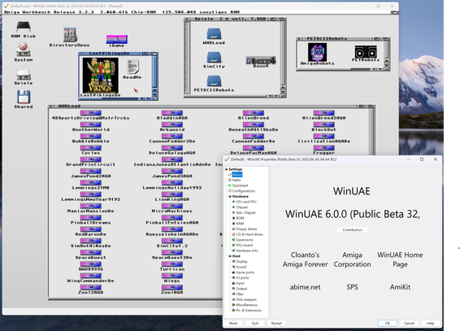Open the WHDLoad drawer in Spiele window
This screenshot has height=331, width=460.
pos(214,33)
